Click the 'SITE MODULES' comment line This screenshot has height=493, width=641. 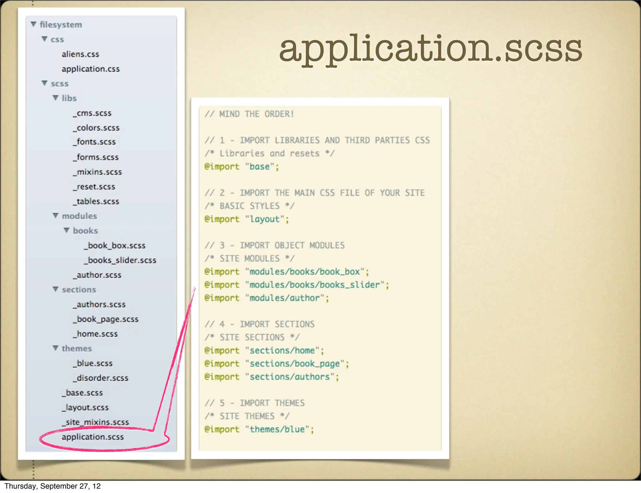coord(249,258)
